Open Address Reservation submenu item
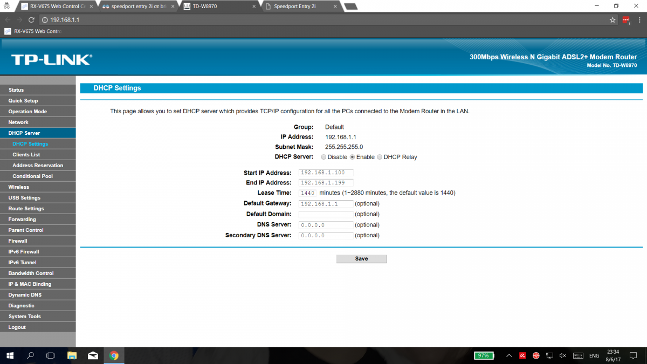Viewport: 647px width, 364px height. coord(38,166)
